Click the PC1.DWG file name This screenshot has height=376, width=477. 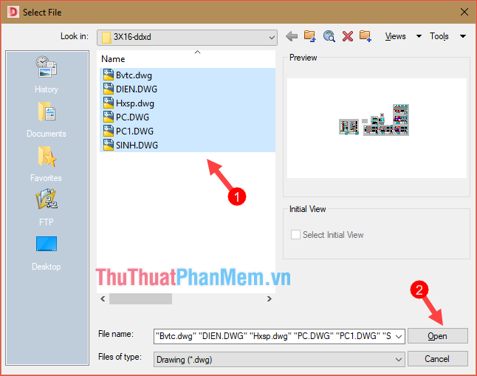[134, 131]
